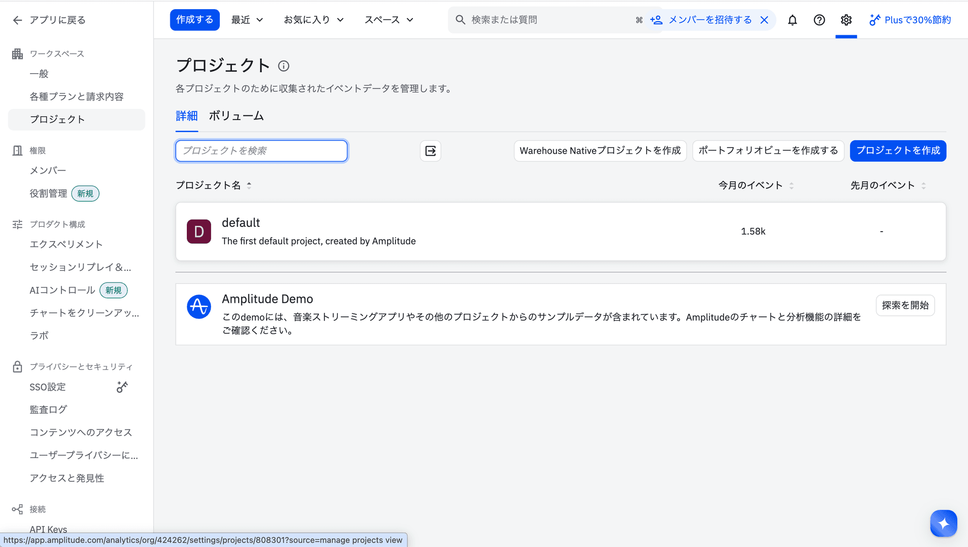Click the info icon beside プロジェクト heading
968x547 pixels.
(x=284, y=66)
